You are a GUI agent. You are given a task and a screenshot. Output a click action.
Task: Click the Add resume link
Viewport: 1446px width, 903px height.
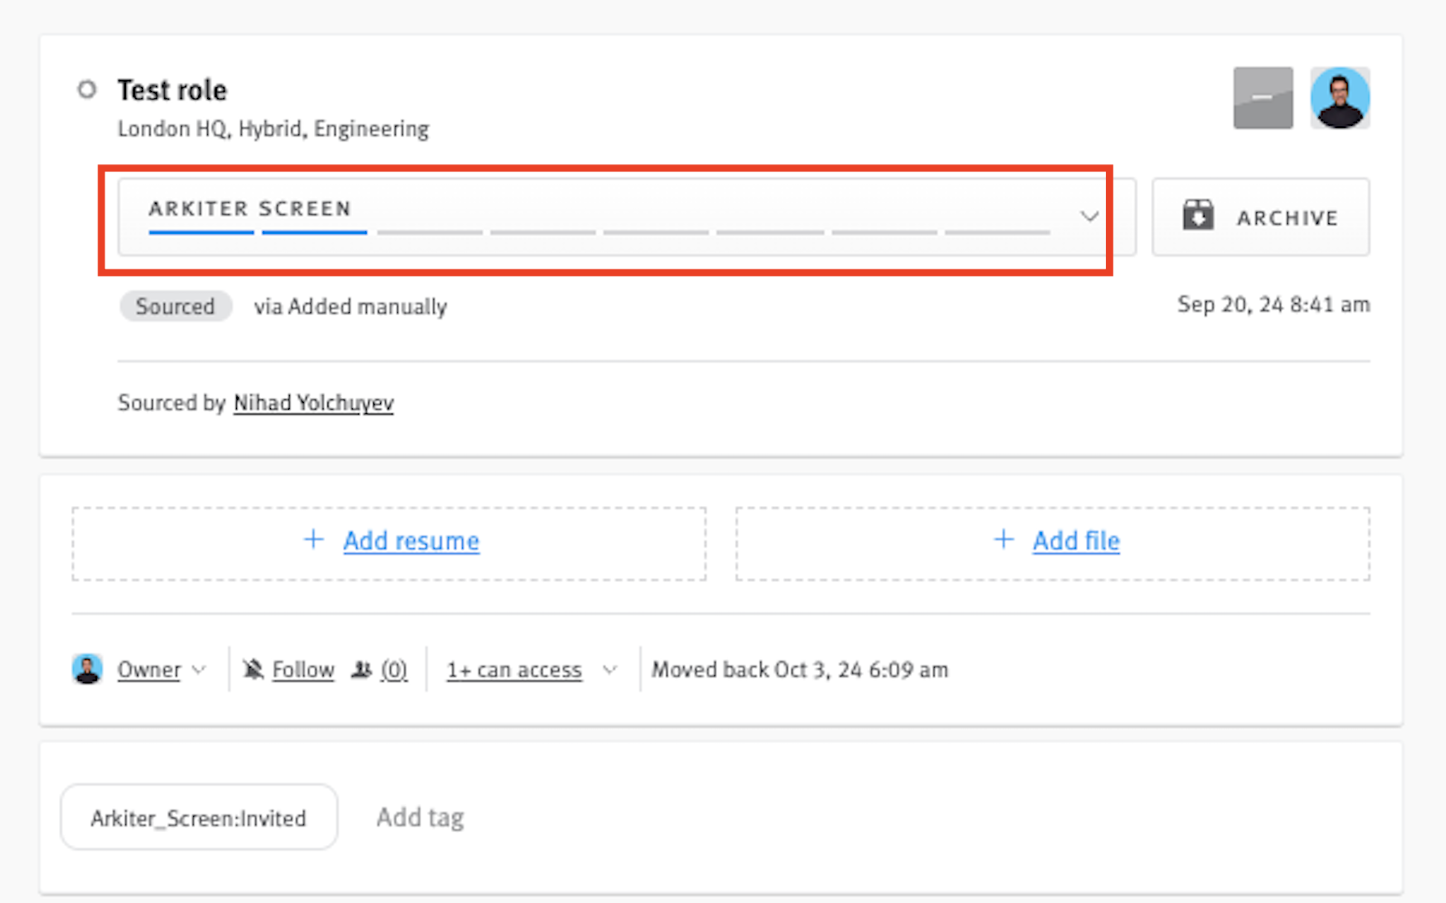411,541
